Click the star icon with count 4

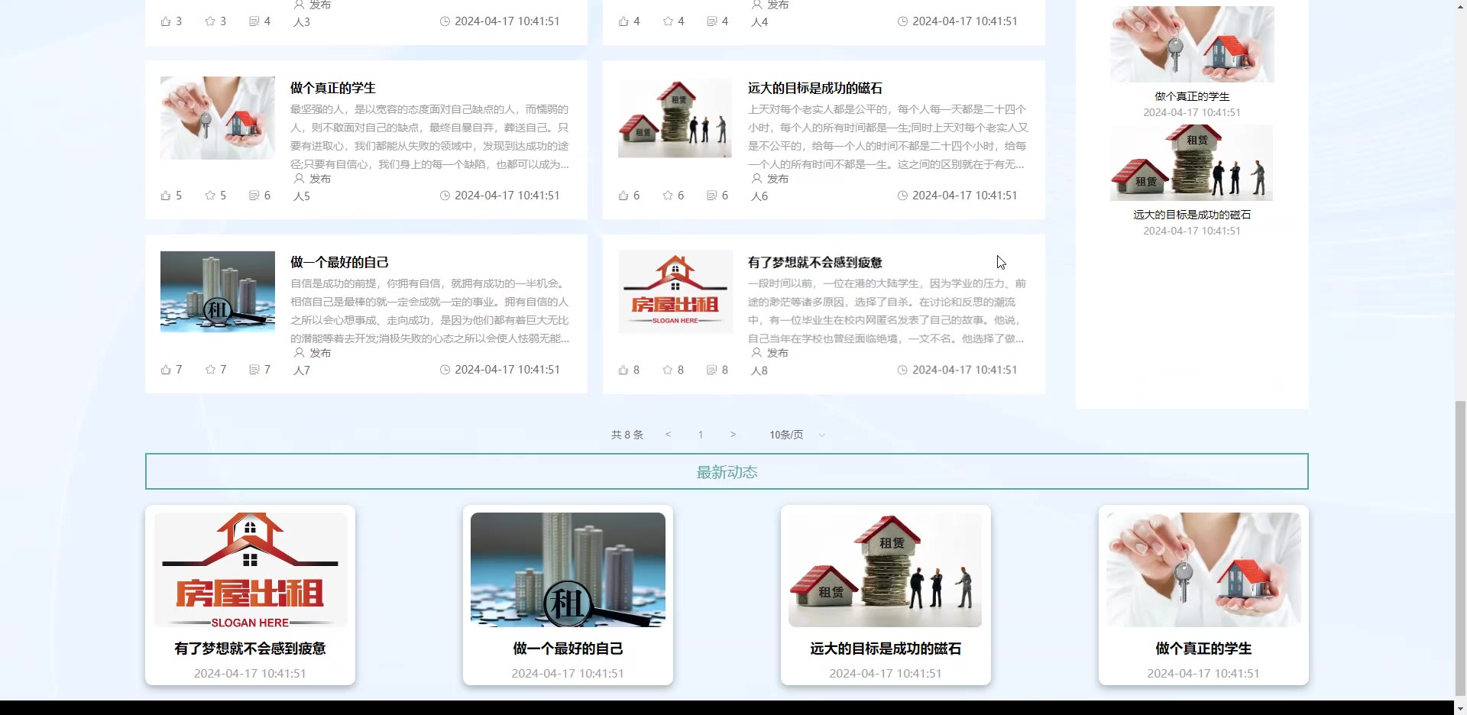click(x=668, y=21)
